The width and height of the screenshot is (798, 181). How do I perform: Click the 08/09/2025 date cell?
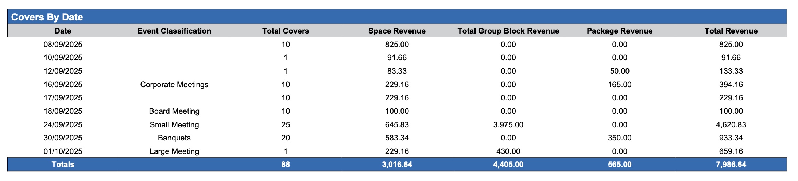tap(63, 45)
